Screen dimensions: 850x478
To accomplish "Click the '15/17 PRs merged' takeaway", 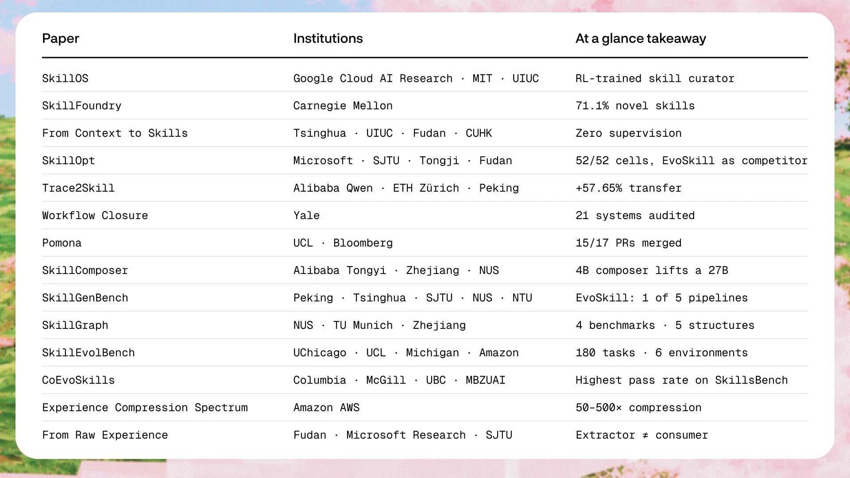I will tap(628, 243).
